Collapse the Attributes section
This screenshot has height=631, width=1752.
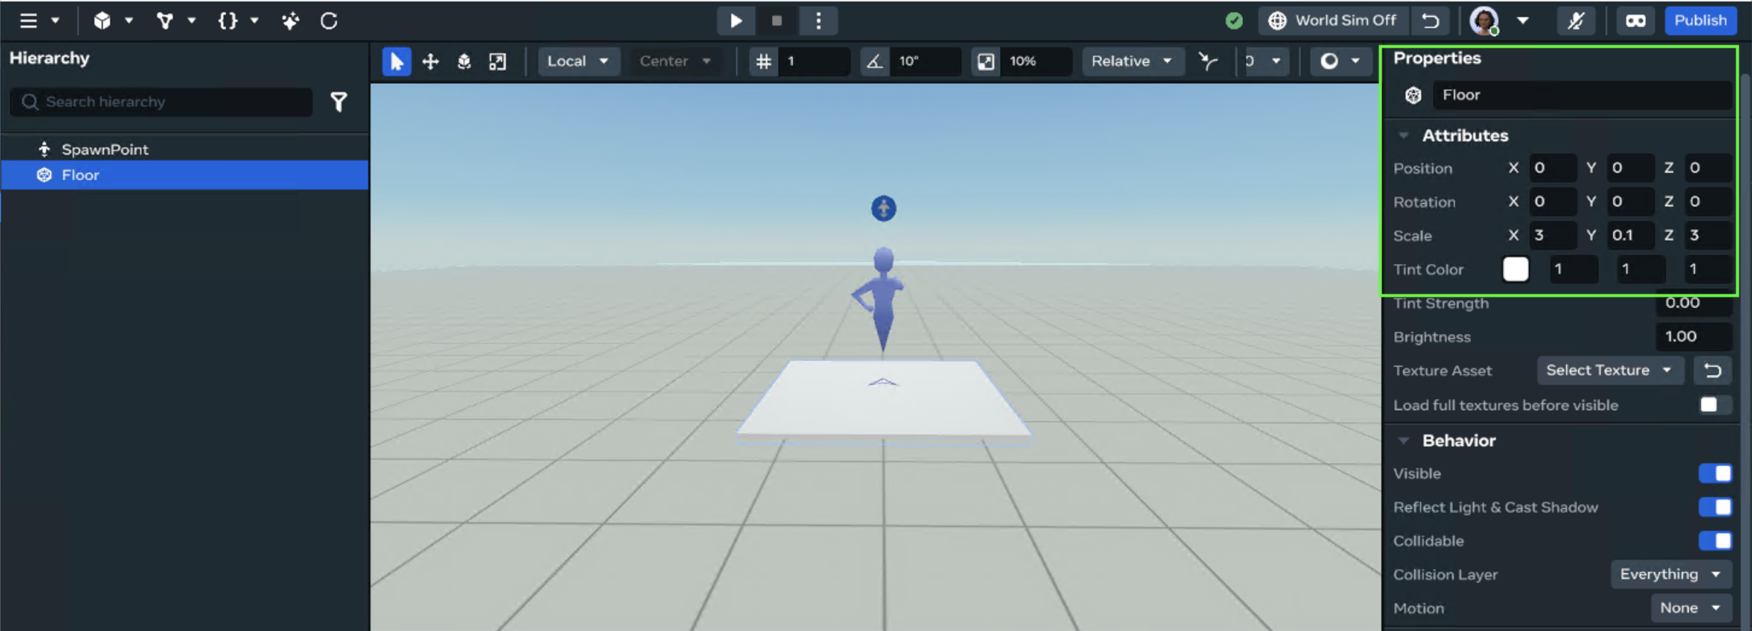coord(1404,135)
